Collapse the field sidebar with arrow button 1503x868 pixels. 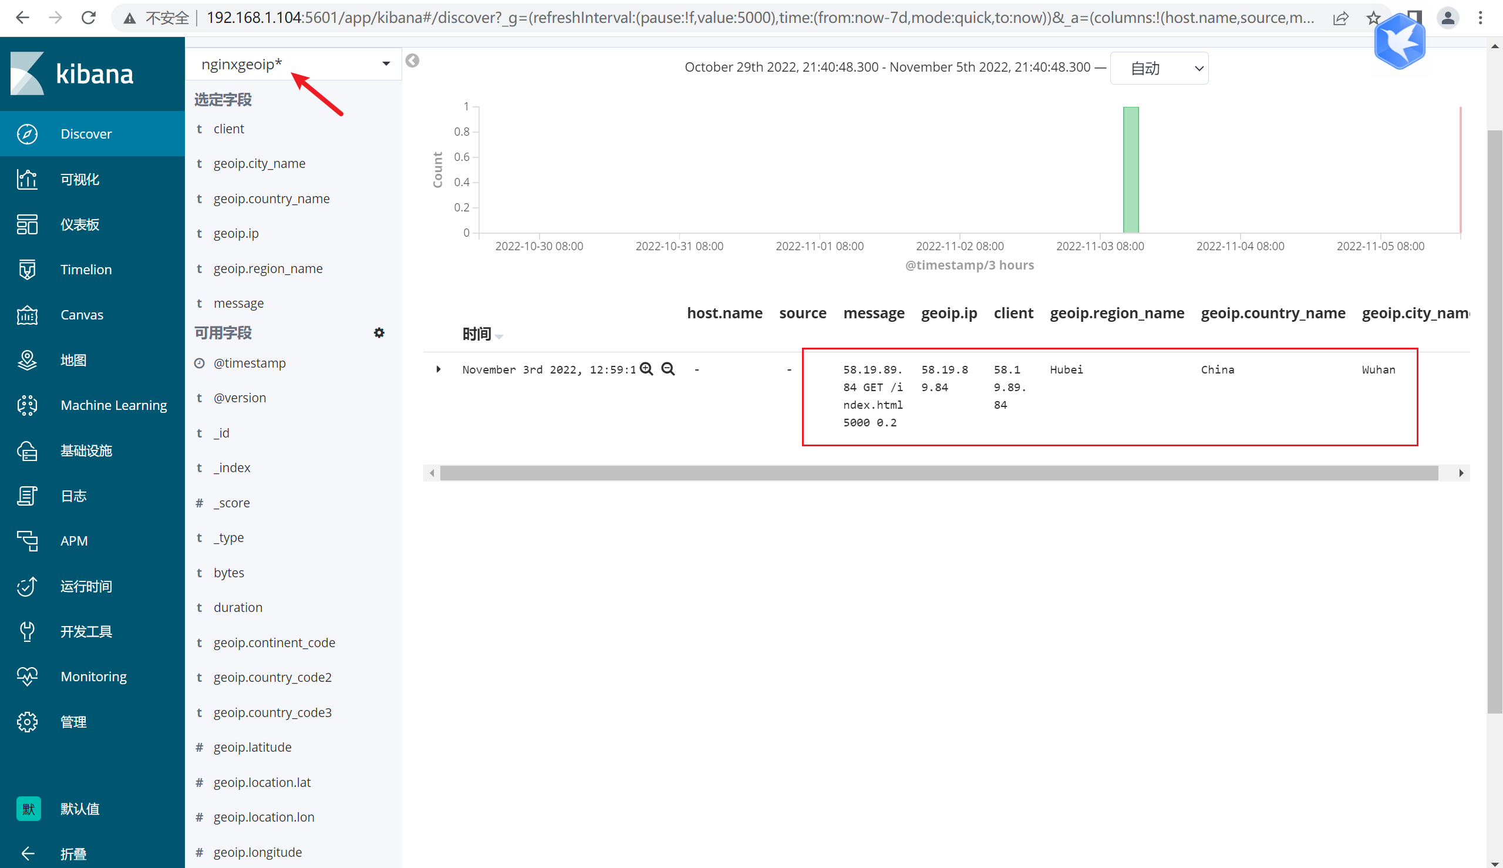(x=412, y=60)
